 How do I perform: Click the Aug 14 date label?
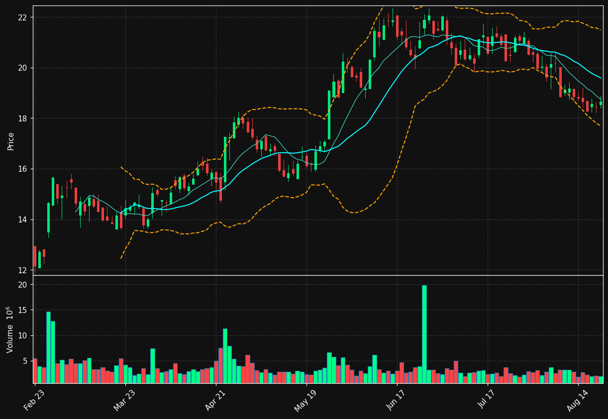[x=577, y=400]
